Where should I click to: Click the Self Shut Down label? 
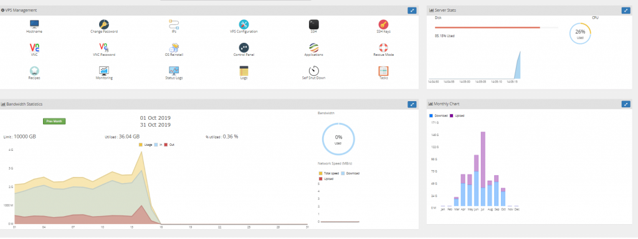pos(314,78)
